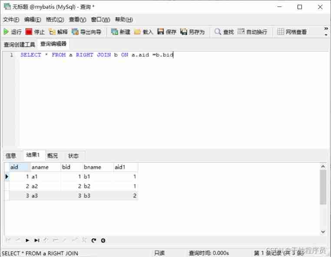Select cell a3 in aname column
The width and height of the screenshot is (331, 257).
pyautogui.click(x=45, y=196)
